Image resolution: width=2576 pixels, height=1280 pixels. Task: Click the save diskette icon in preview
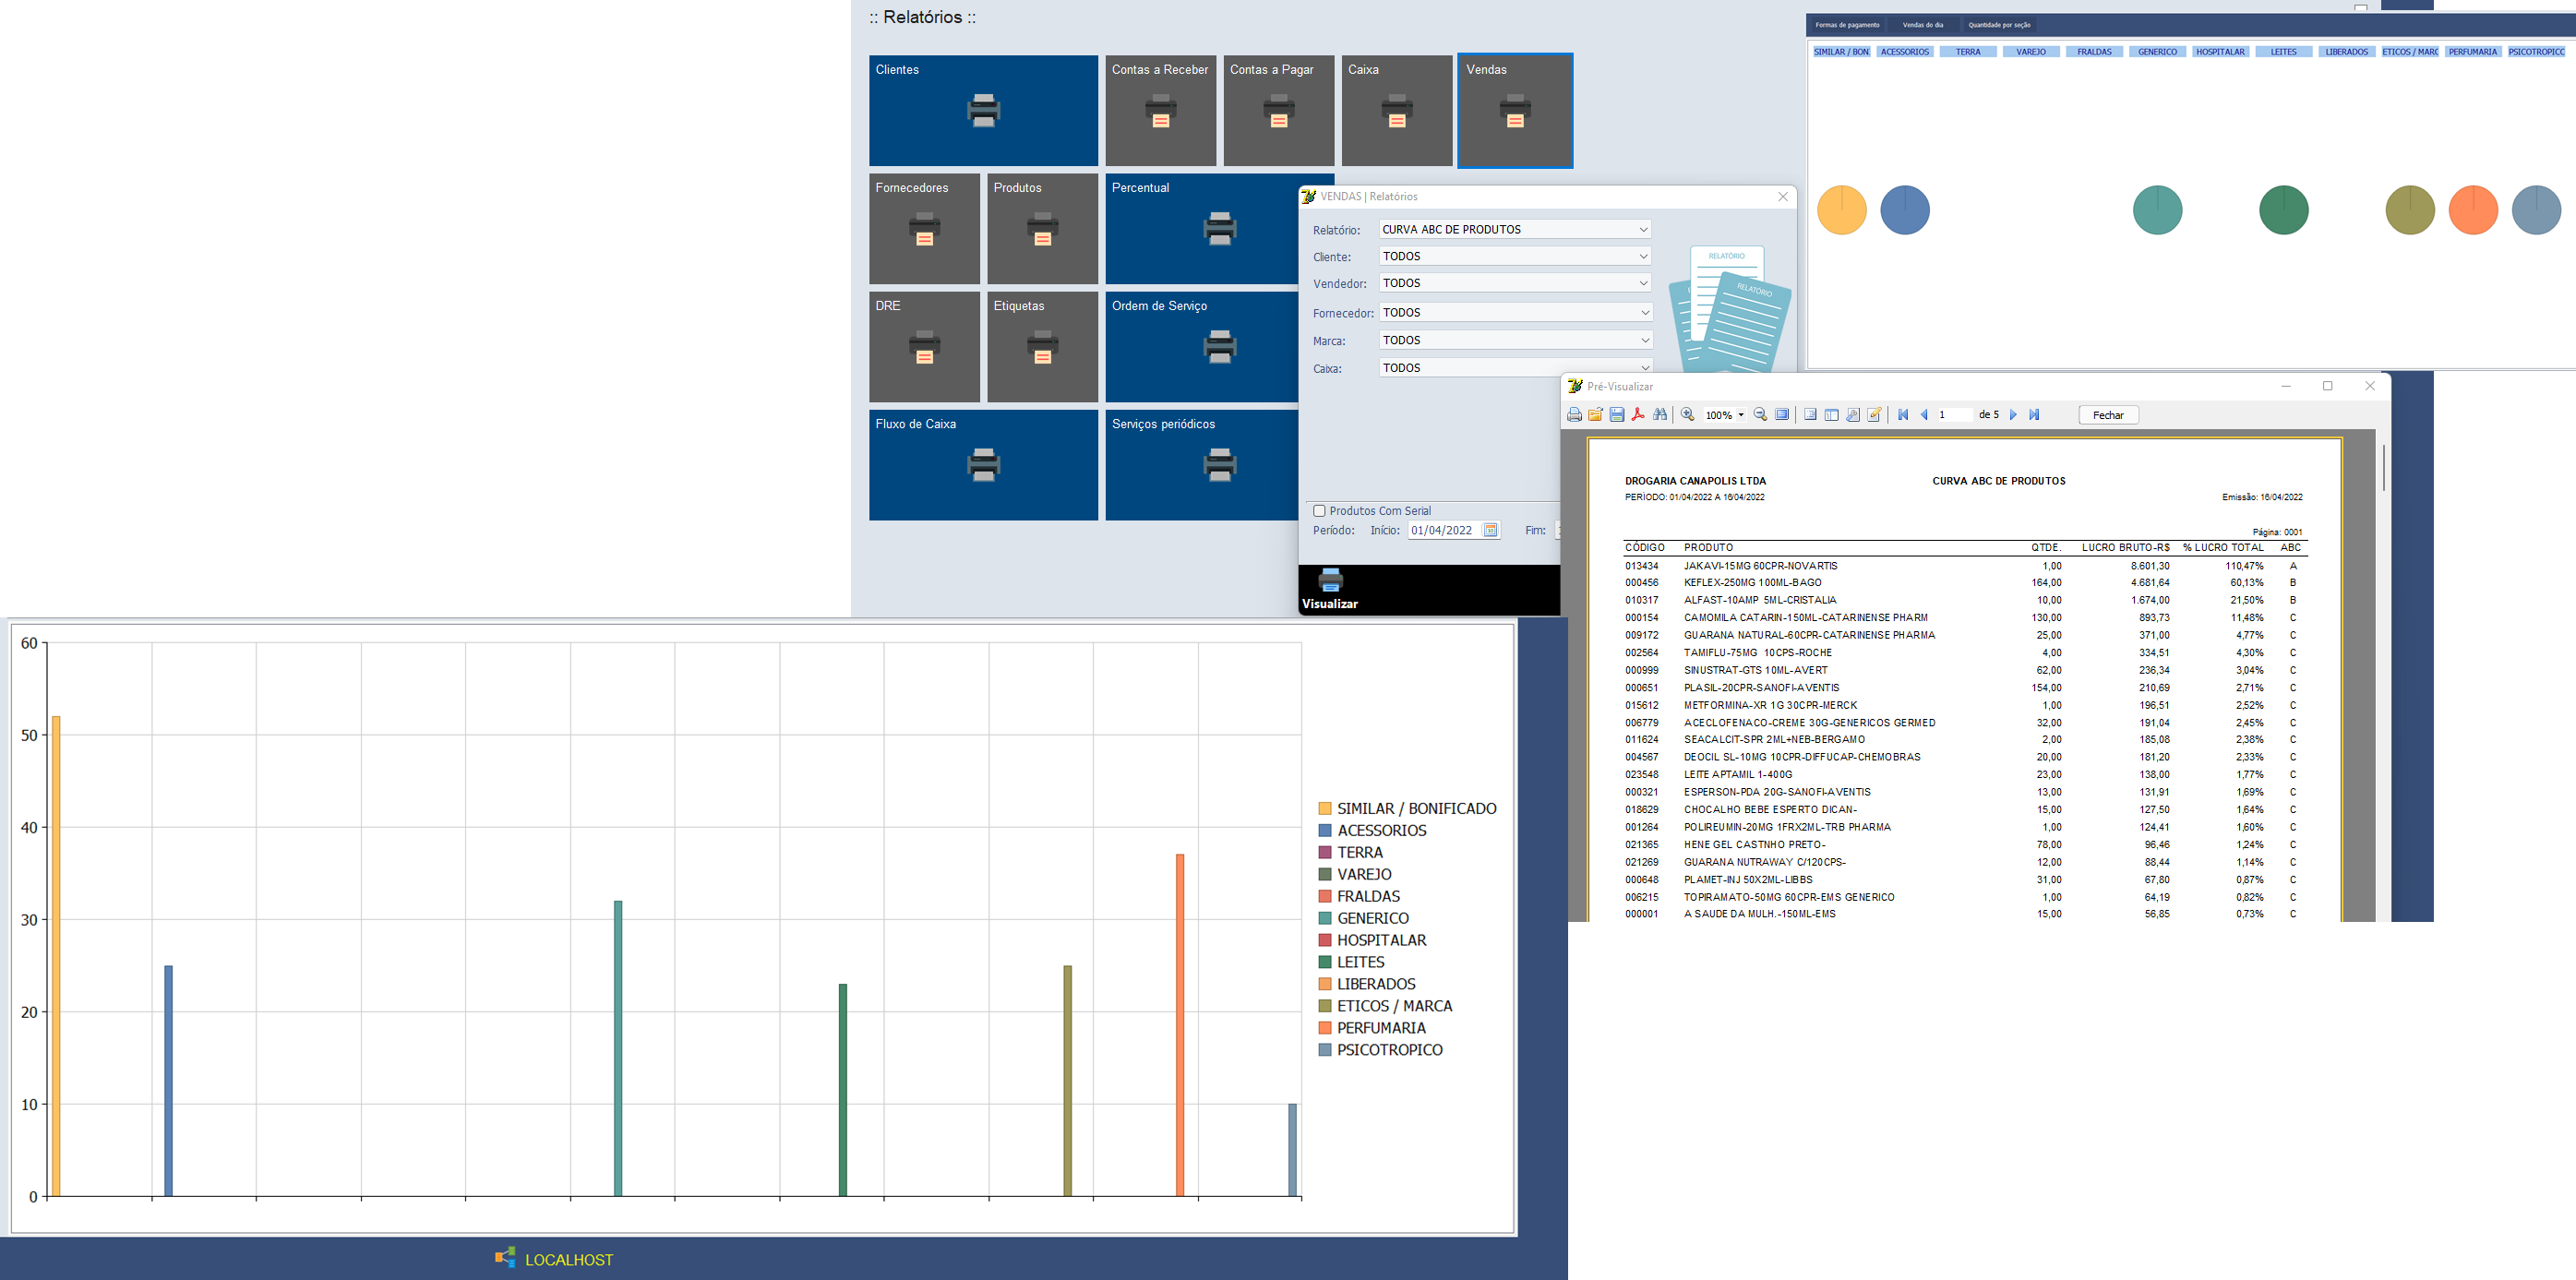pos(1617,415)
